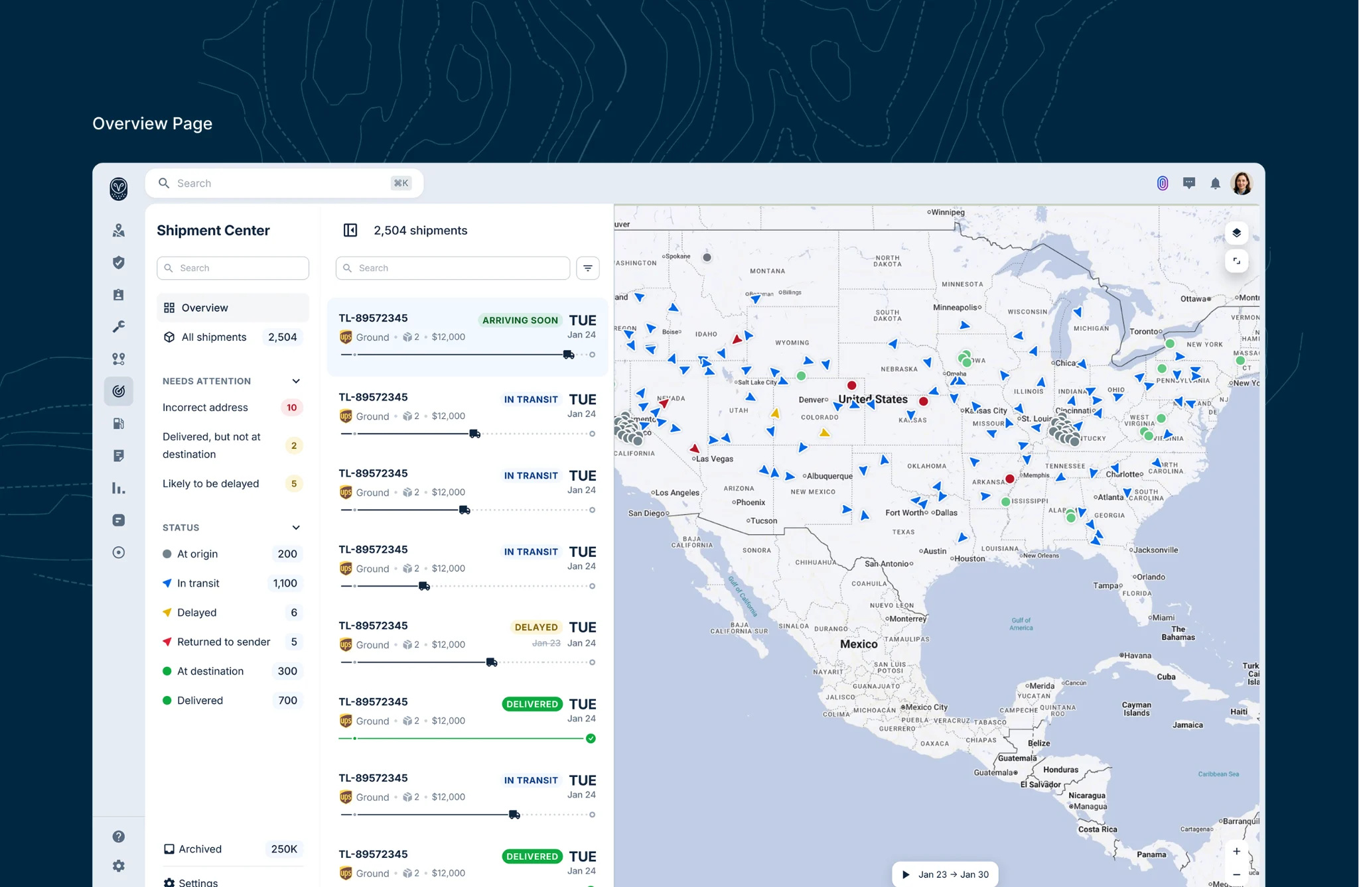Click the shipments list search field
This screenshot has width=1359, height=887.
[x=453, y=268]
